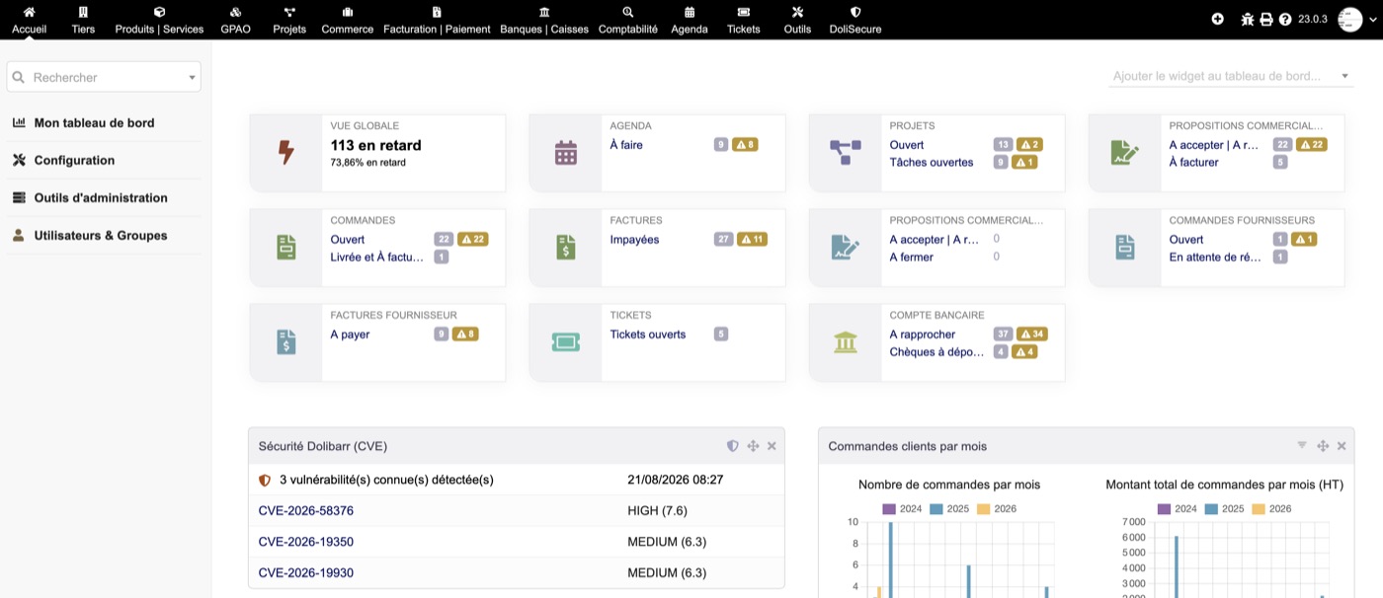Open the Outils menu
Viewport: 1383px width, 598px height.
(x=797, y=20)
